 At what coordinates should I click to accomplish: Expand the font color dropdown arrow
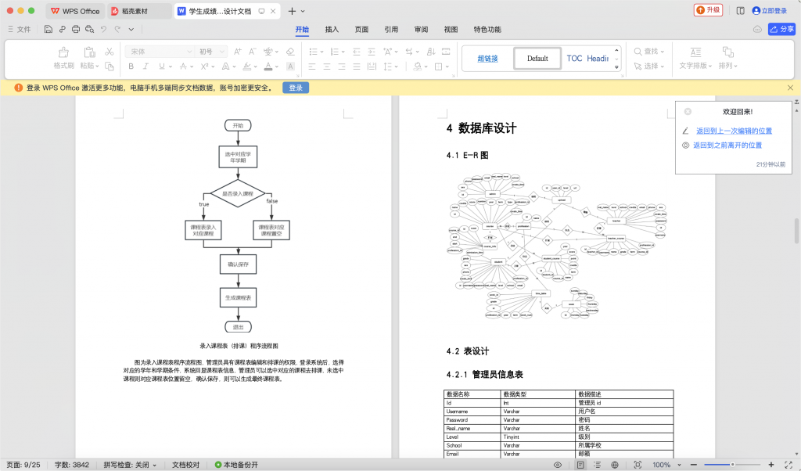(x=277, y=67)
